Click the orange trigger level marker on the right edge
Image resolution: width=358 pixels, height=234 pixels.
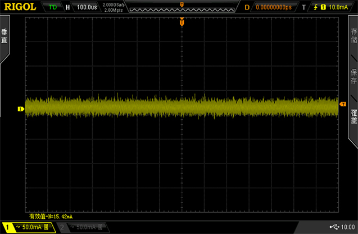pyautogui.click(x=343, y=104)
